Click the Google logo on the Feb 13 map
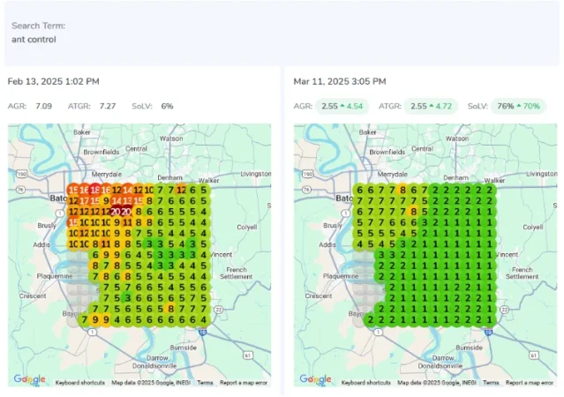The image size is (564, 397). [x=29, y=379]
